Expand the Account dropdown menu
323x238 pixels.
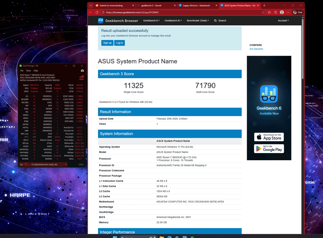pos(283,21)
